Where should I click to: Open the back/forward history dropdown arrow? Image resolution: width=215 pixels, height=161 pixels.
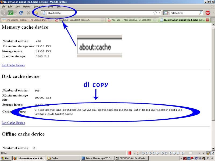[15, 13]
